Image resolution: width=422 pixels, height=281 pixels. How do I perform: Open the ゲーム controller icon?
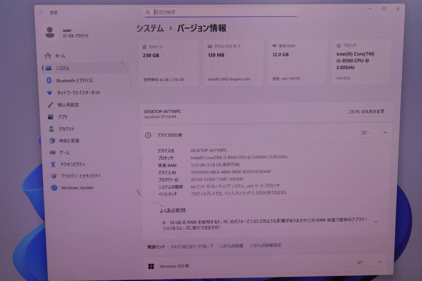[53, 153]
